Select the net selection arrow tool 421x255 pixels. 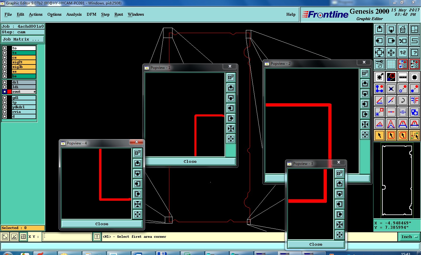tap(415, 135)
